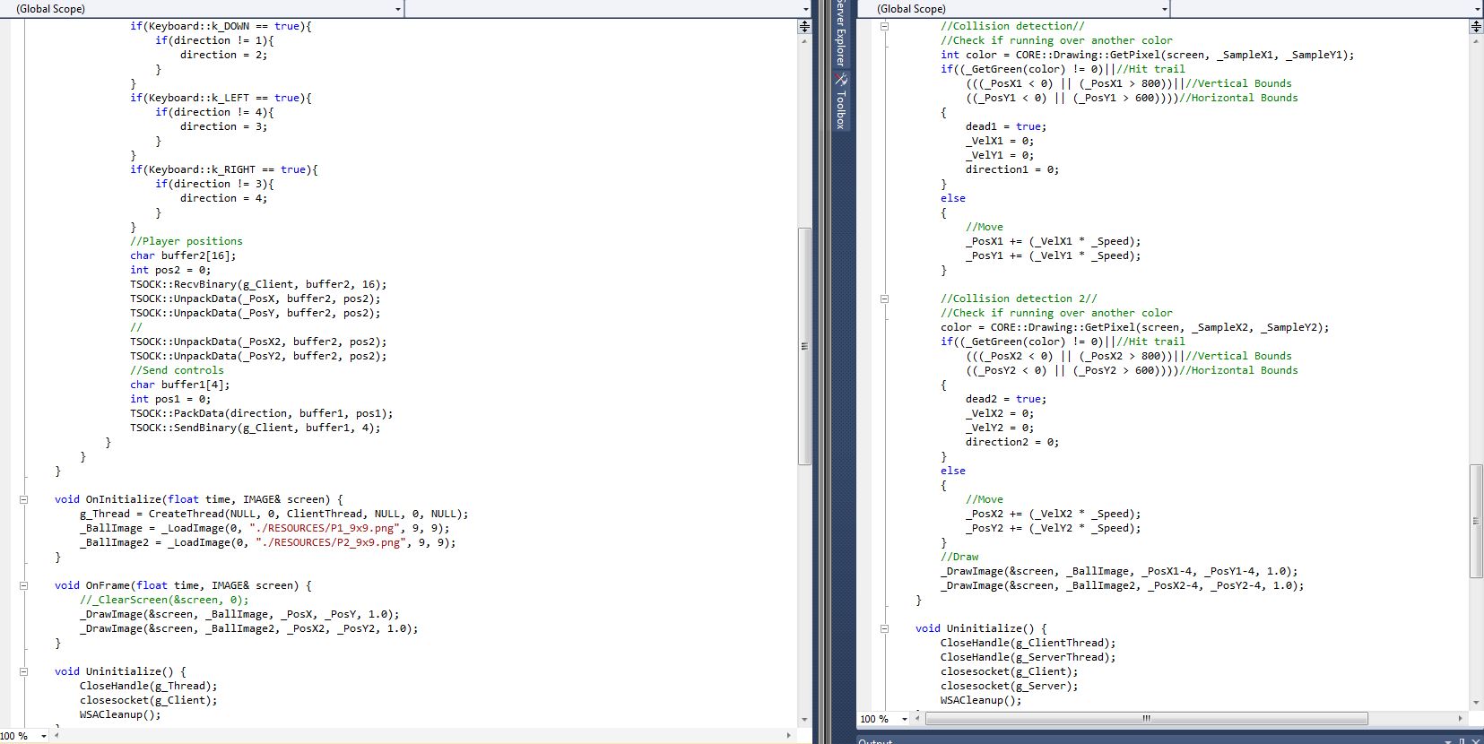Open the left pane's members dropdown arrow
The image size is (1484, 744).
click(x=805, y=9)
